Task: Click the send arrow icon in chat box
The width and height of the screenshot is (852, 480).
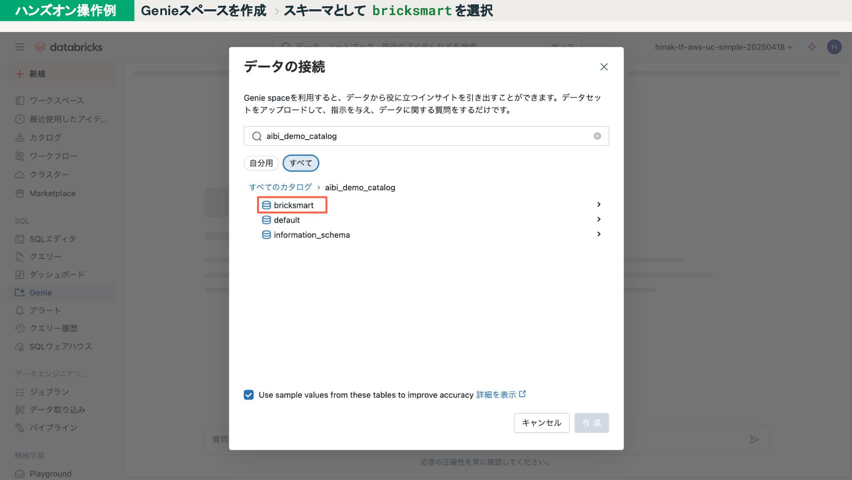Action: [x=754, y=440]
